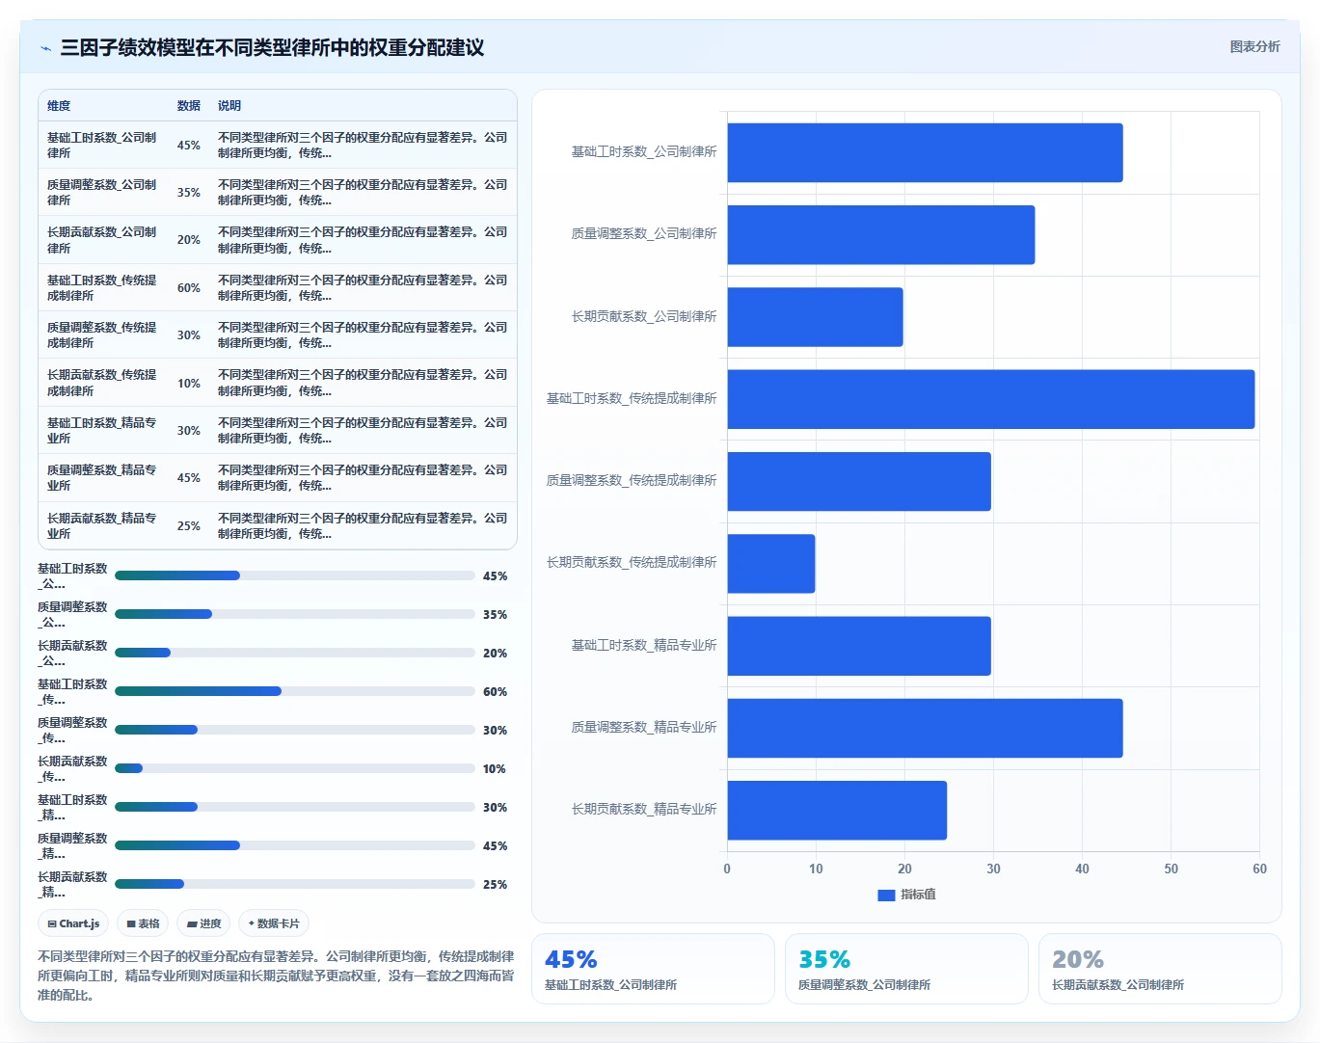
Task: Open the 20% 长期贡献系数_公司制律所 stat card
Action: (1160, 969)
